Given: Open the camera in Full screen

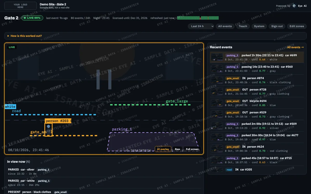Looking at the screenshot, I should [x=192, y=149].
